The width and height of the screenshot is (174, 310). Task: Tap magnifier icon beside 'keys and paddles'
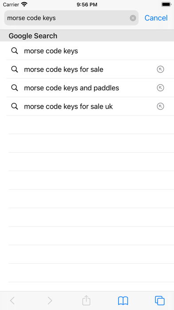15,88
